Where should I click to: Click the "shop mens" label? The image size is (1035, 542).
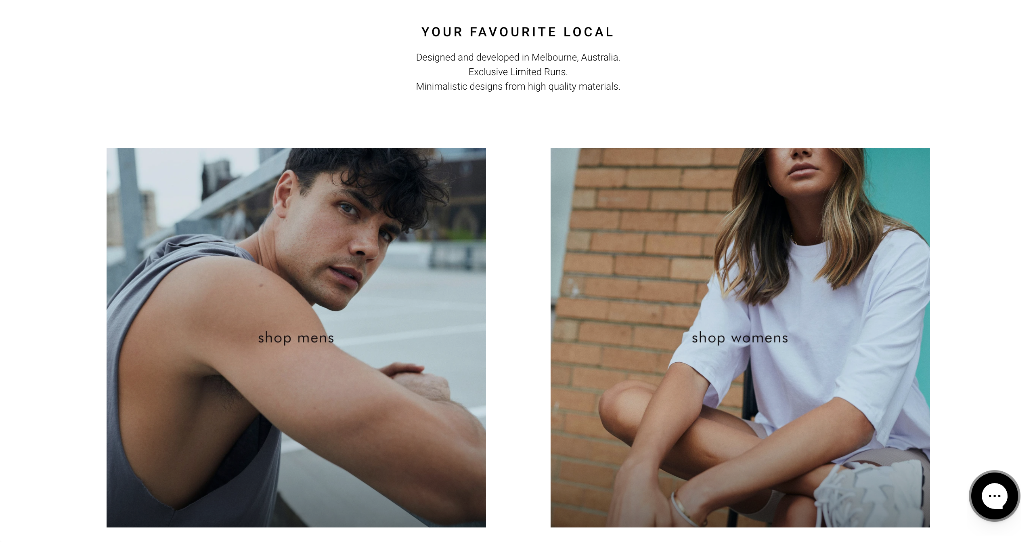pyautogui.click(x=296, y=338)
